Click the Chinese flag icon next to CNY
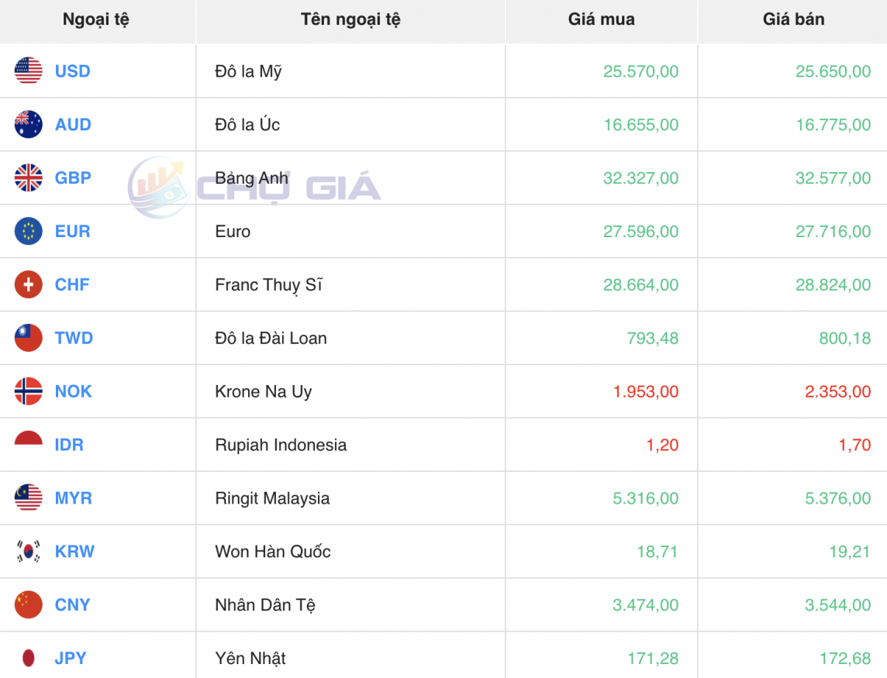 (28, 605)
